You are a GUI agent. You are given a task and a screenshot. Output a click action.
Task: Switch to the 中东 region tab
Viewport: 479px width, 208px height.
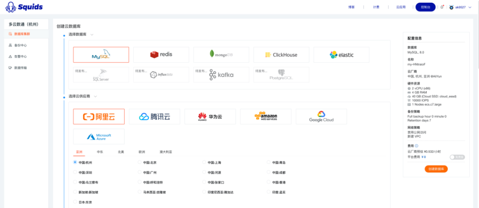[100, 152]
